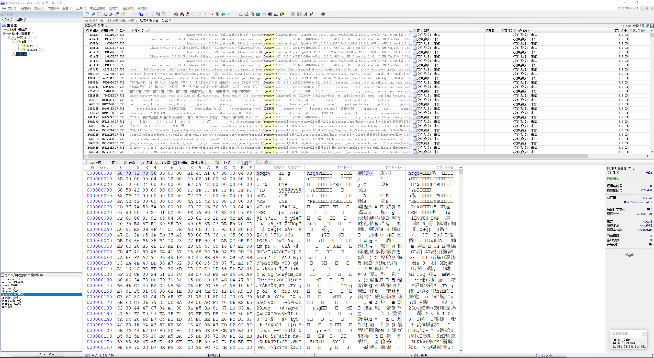
Task: Toggle 每个文件仅显示1个搜索结果 checkbox
Action: tap(2, 275)
